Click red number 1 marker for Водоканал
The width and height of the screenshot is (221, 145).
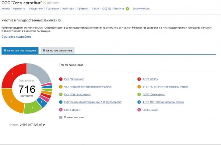tap(61, 79)
